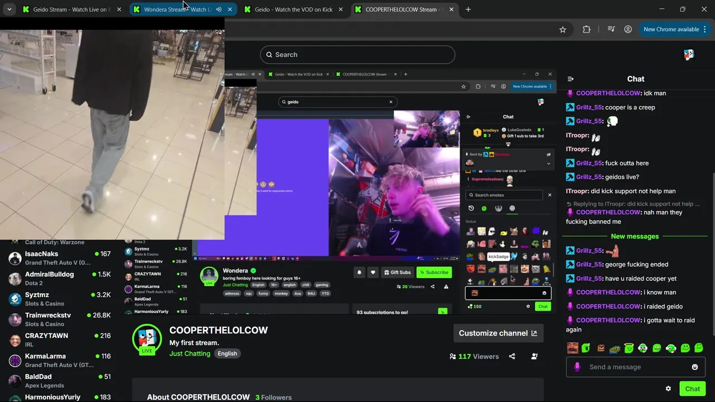The image size is (715, 402).
Task: Insert the Pepe frog emote
Action: (614, 348)
